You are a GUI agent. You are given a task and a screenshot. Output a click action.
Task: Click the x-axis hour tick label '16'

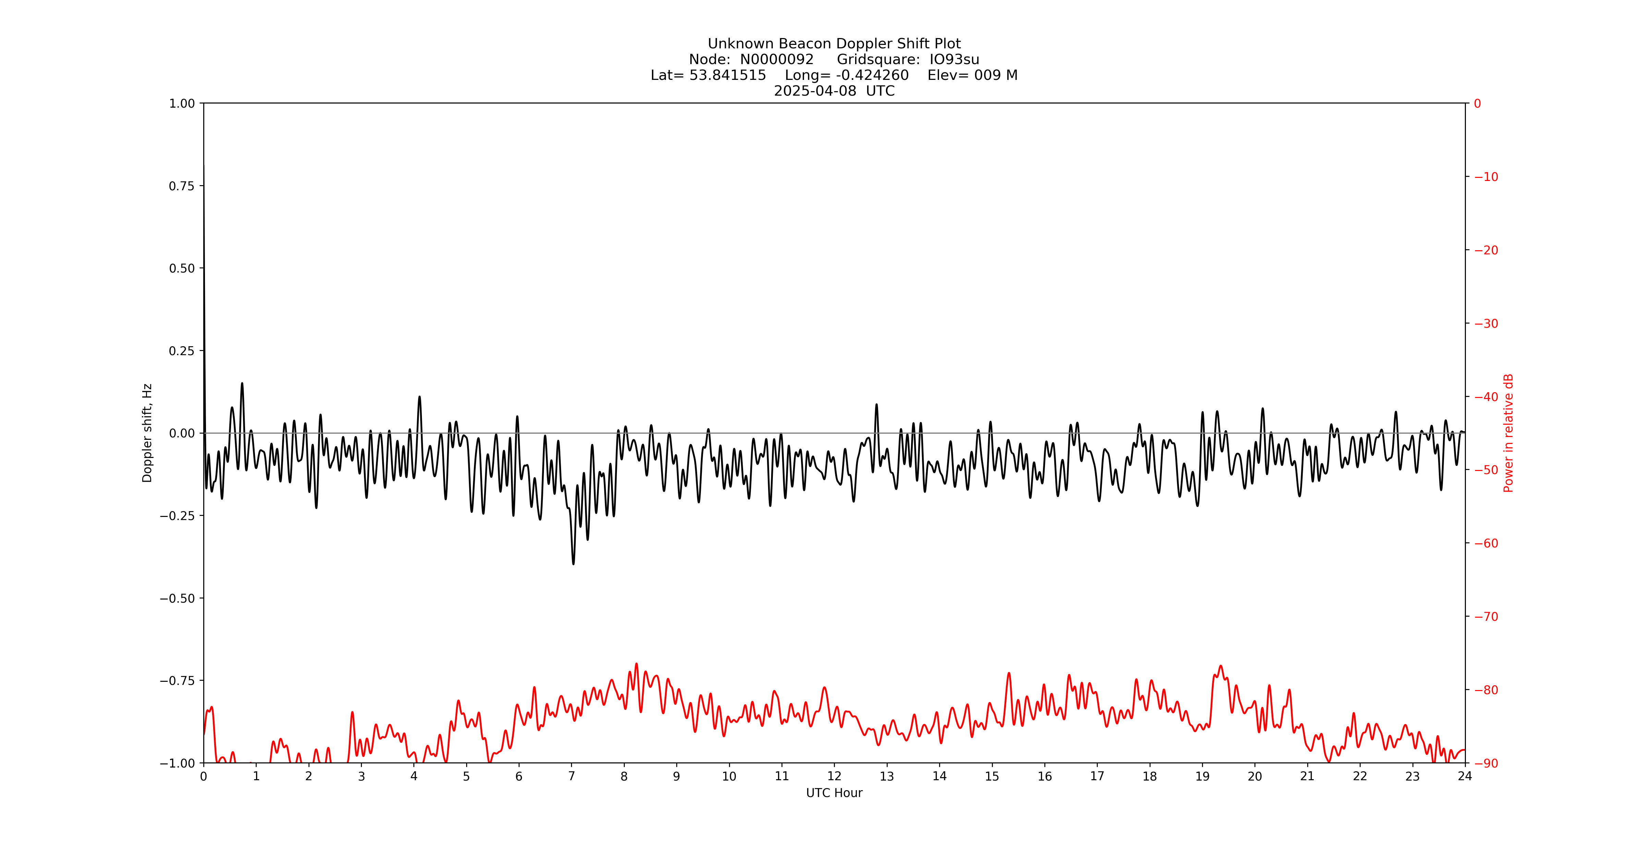[1045, 777]
